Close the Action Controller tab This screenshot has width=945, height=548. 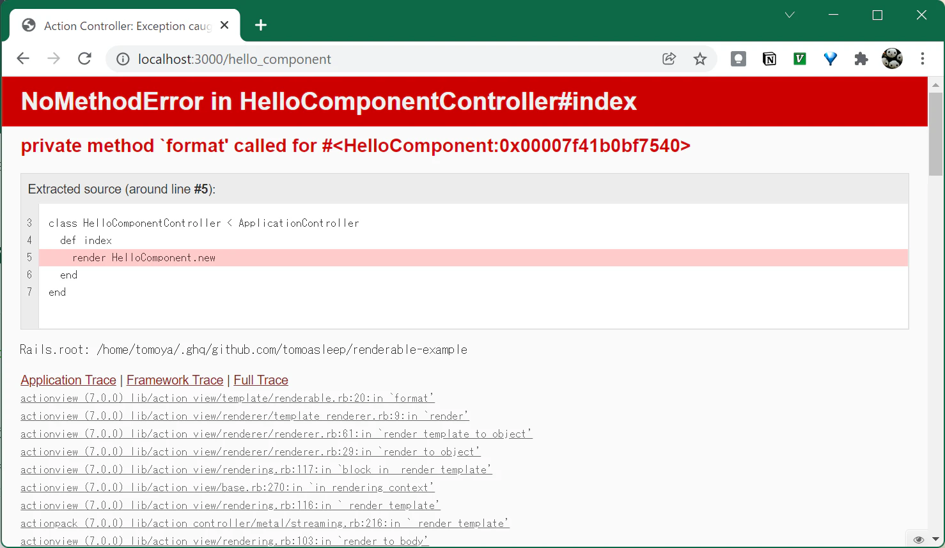(x=224, y=25)
